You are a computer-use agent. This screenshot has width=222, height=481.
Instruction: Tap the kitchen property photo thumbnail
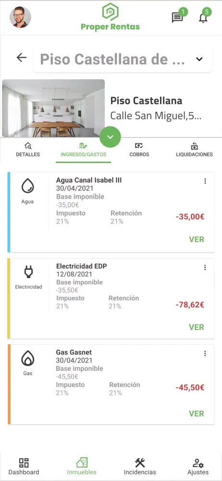point(53,108)
